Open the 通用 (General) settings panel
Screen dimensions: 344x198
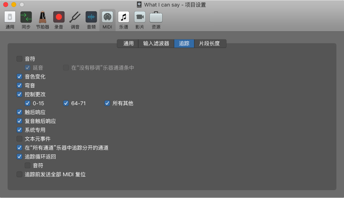[x=10, y=19]
